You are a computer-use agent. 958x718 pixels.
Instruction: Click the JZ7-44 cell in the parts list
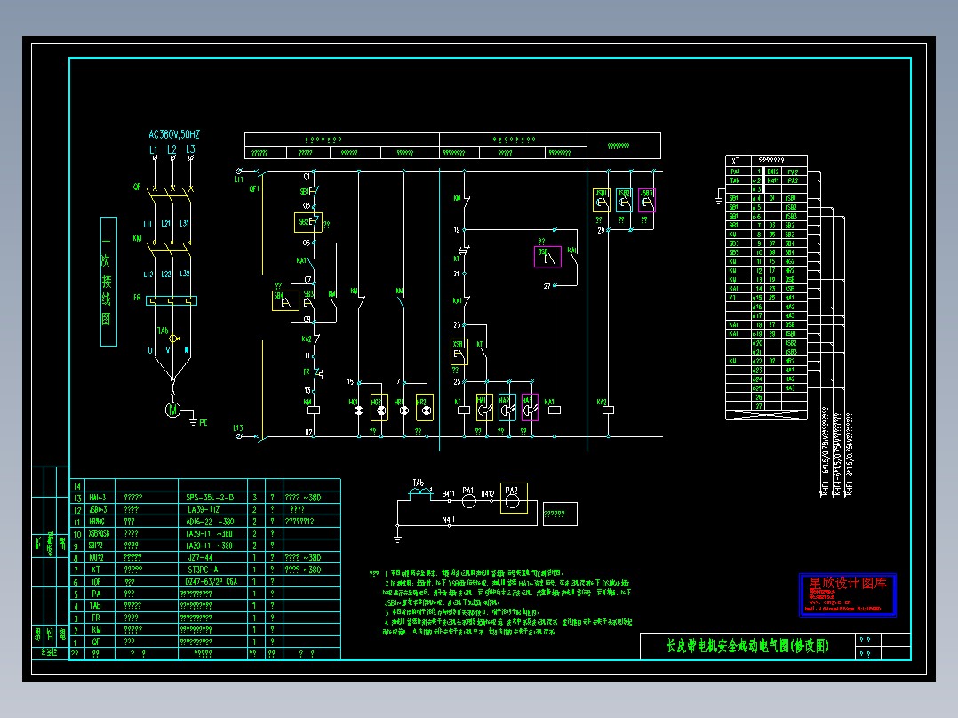point(212,557)
